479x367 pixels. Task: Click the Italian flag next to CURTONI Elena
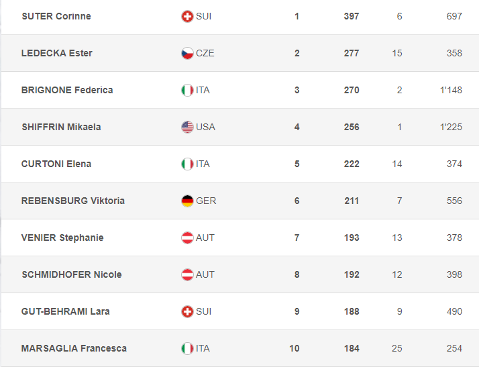[x=187, y=164]
